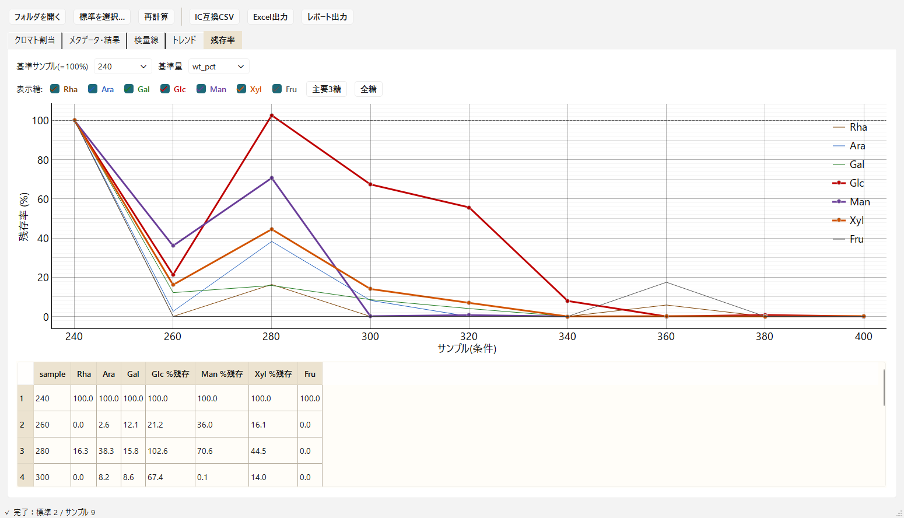Select row header 3 in the table

(x=26, y=451)
